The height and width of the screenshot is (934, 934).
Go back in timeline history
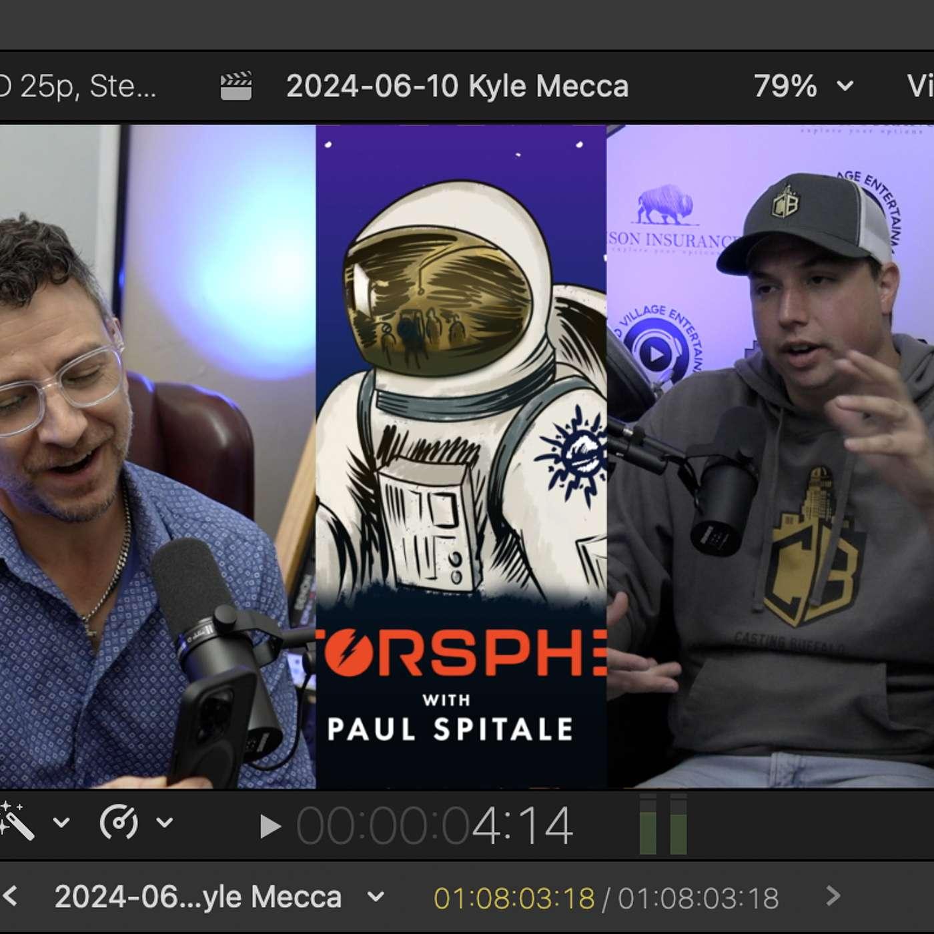(9, 896)
